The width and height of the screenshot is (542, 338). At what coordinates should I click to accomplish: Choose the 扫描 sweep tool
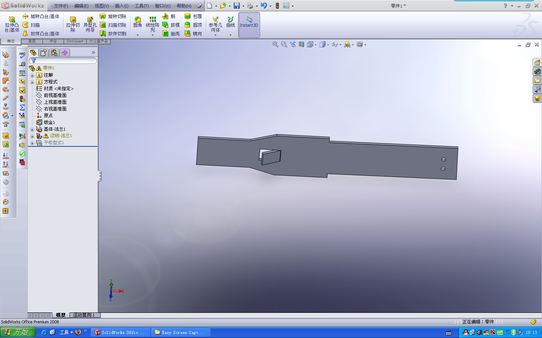pyautogui.click(x=31, y=25)
